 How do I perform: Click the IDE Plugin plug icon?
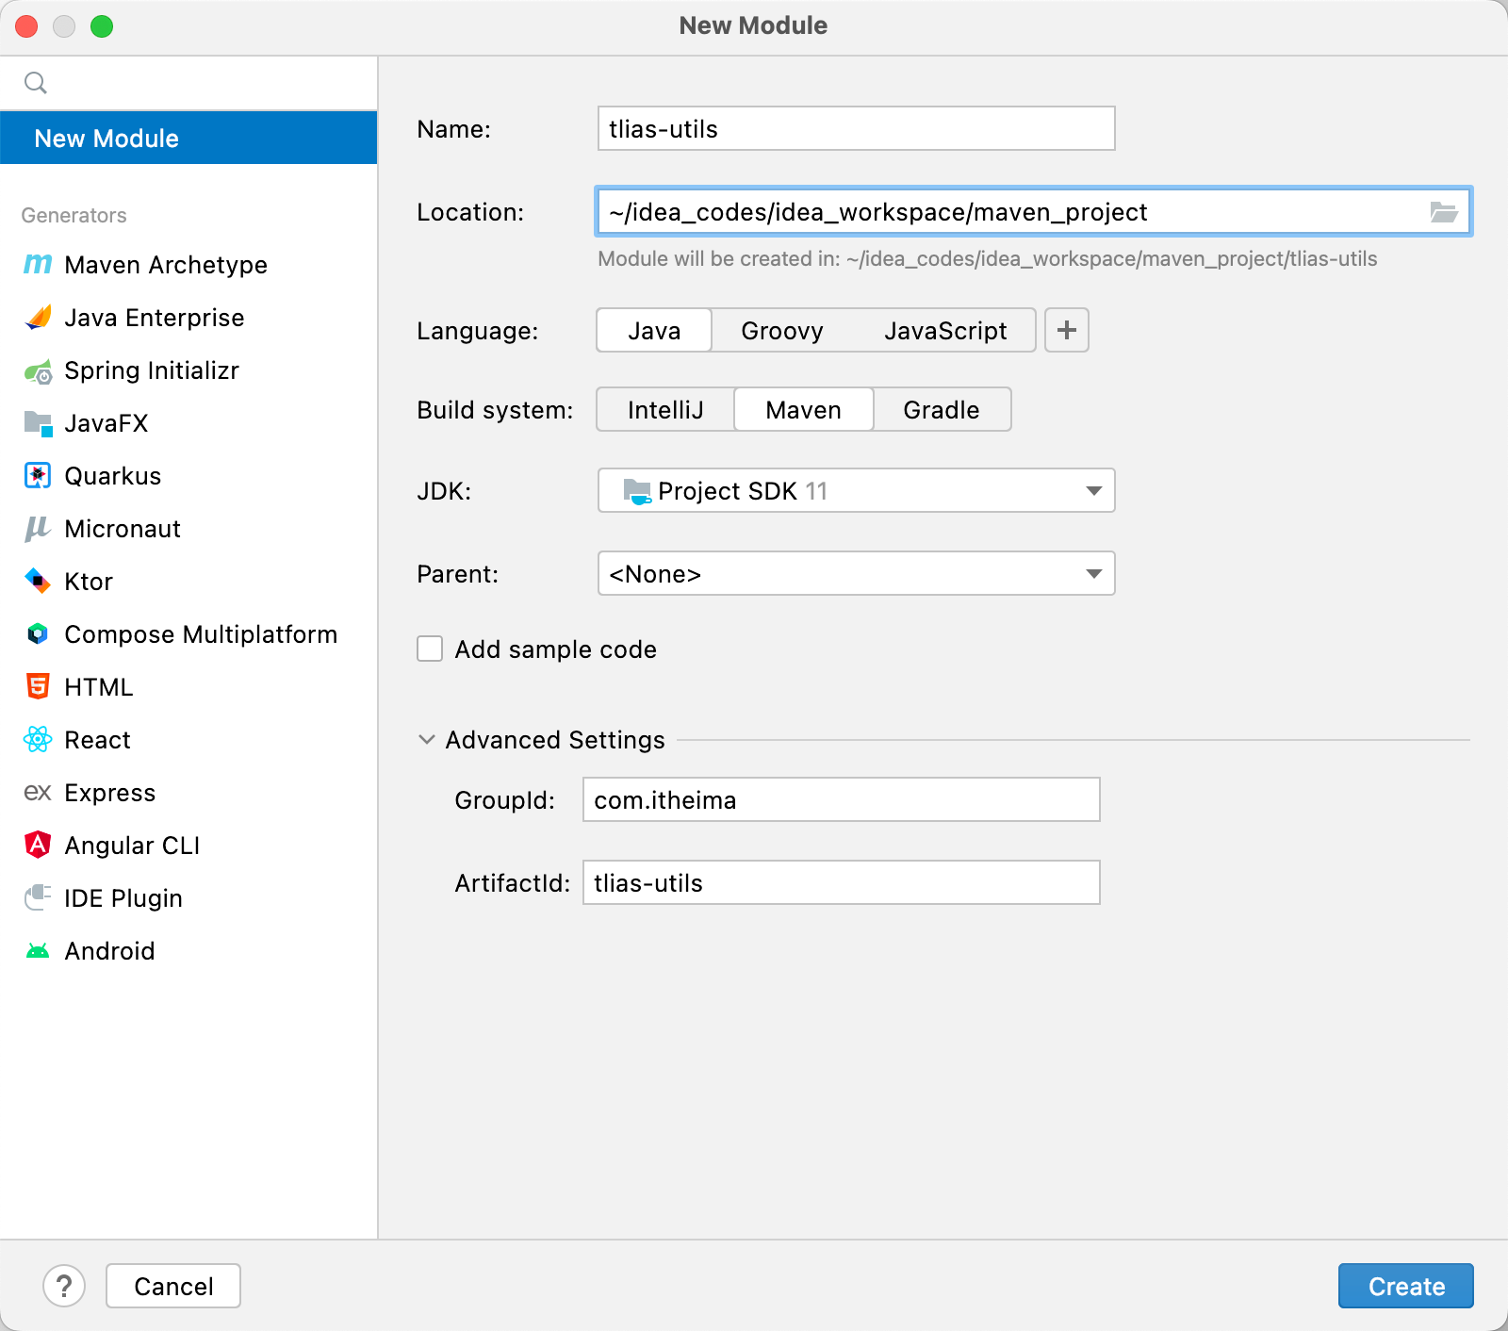pos(38,897)
